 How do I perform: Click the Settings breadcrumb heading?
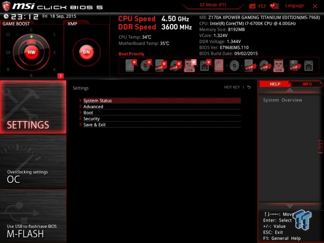[80, 88]
